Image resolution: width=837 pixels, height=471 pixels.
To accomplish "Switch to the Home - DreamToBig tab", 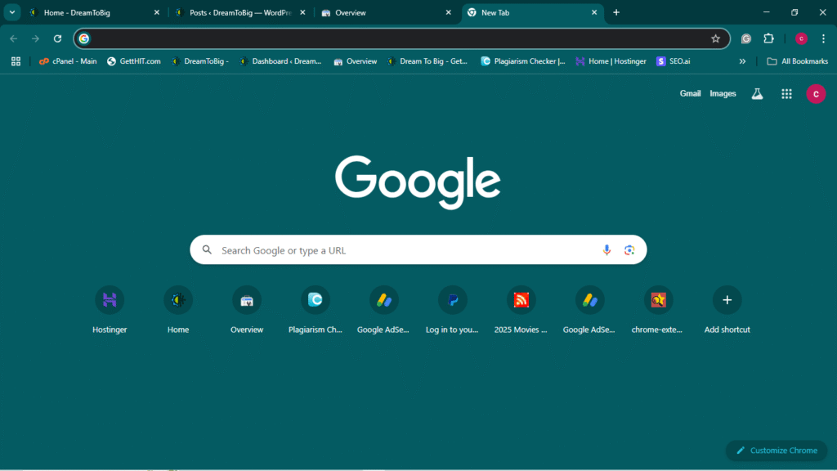I will coord(90,12).
